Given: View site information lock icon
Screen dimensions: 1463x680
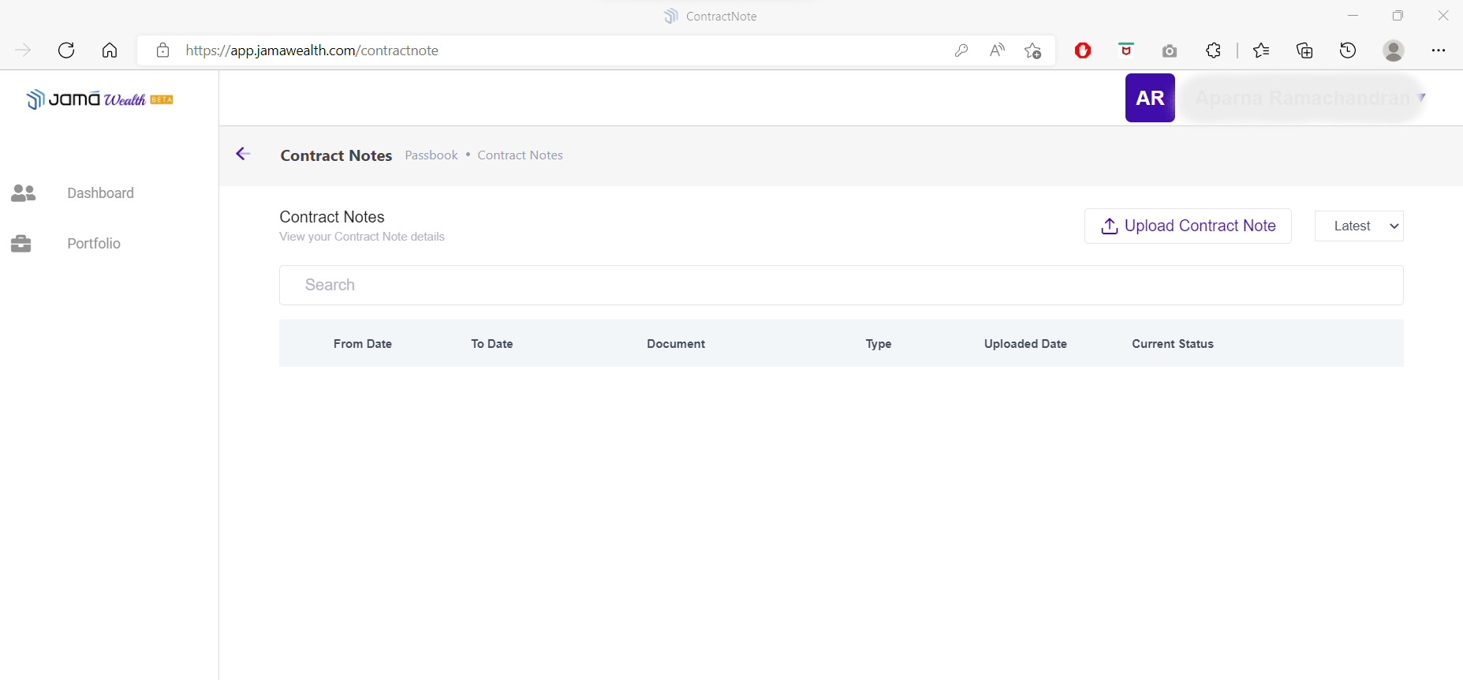Looking at the screenshot, I should click(x=162, y=50).
